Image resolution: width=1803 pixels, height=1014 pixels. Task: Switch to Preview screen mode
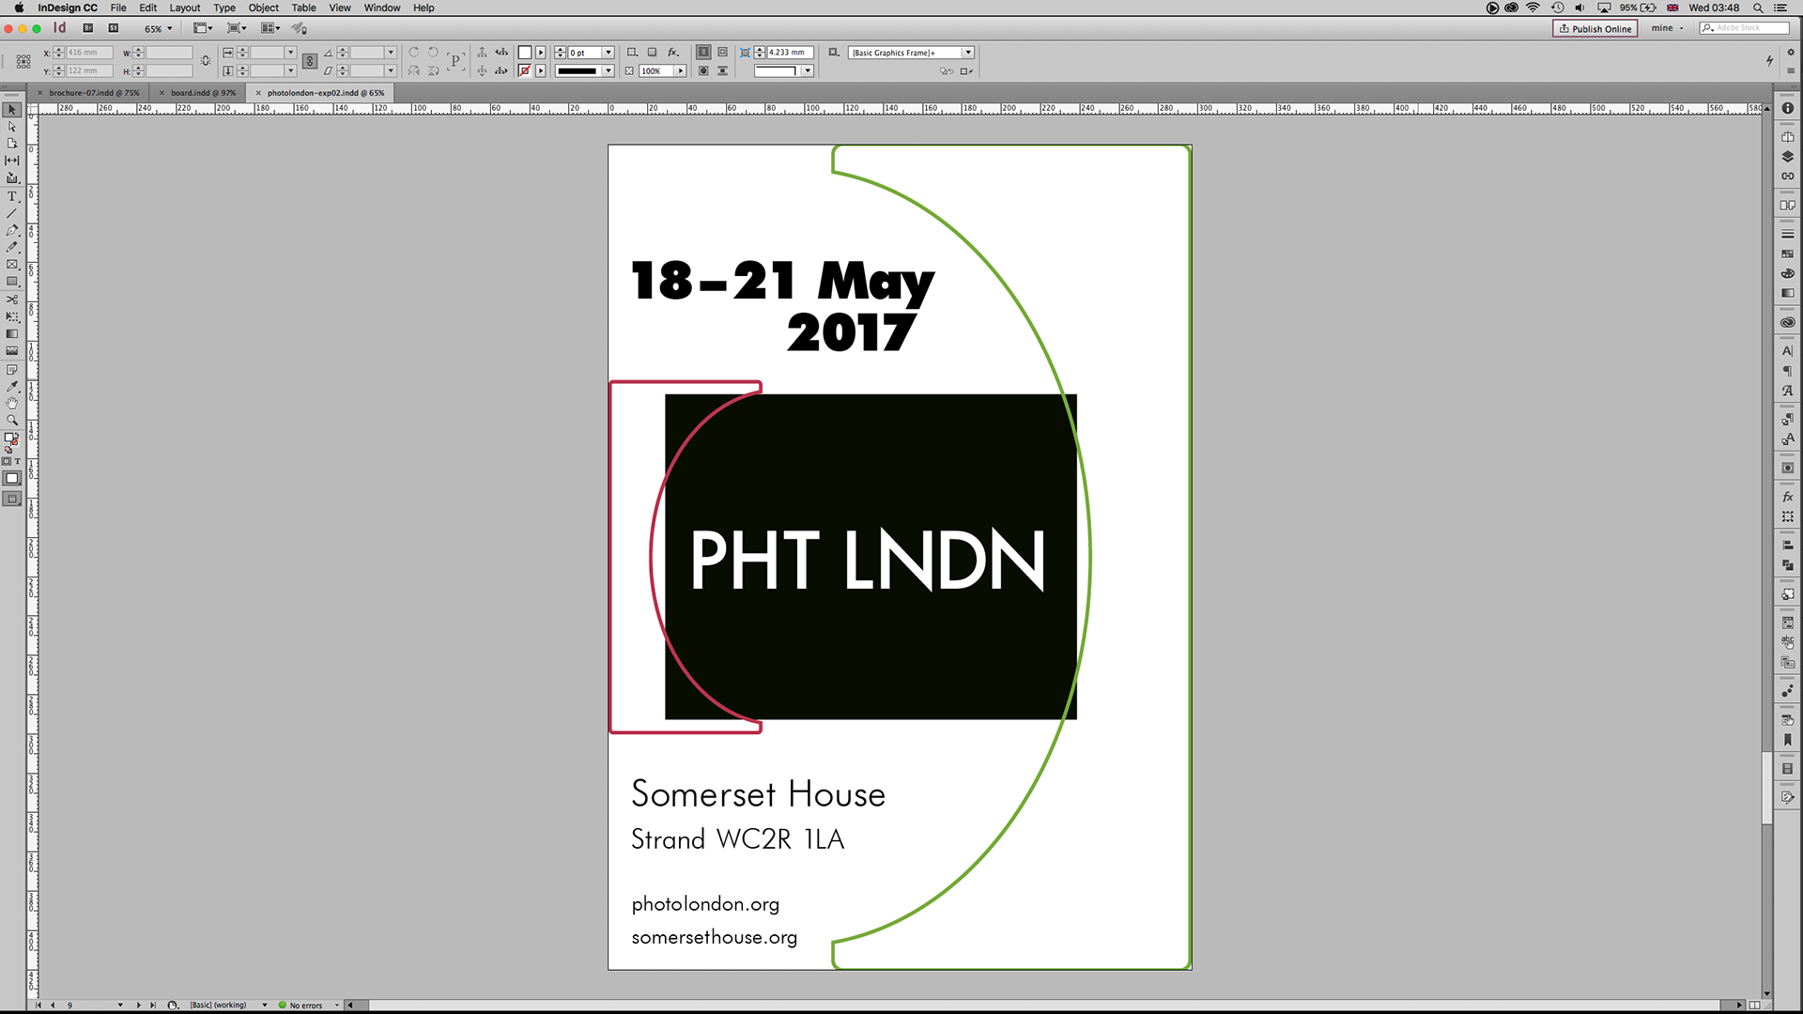[x=12, y=499]
